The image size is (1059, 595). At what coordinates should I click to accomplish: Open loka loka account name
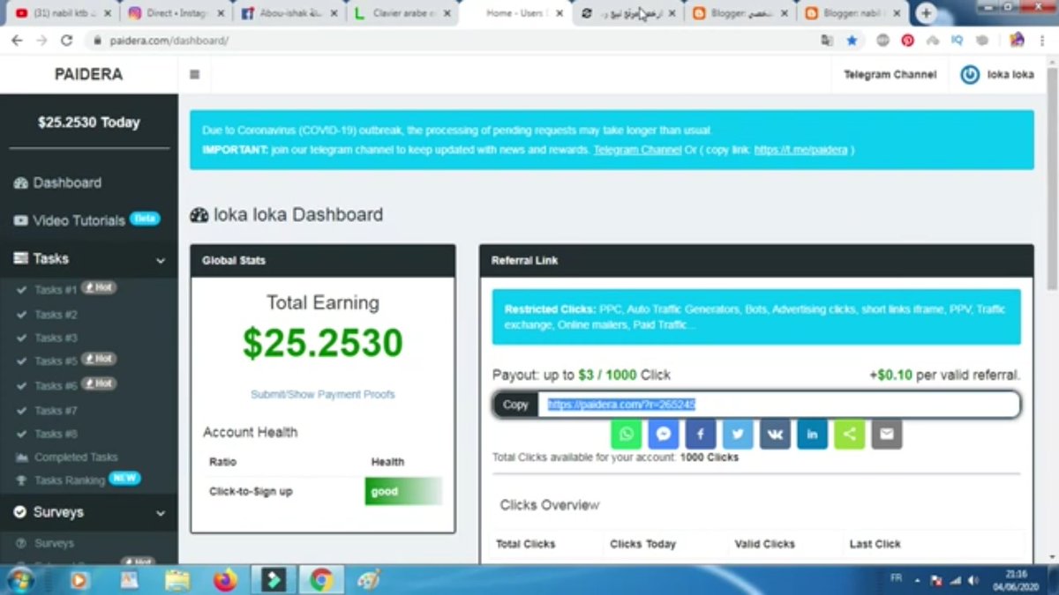click(1010, 75)
